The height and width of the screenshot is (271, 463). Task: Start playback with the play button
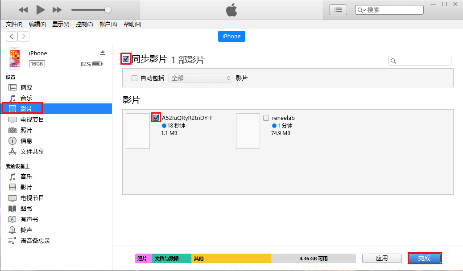coord(41,10)
